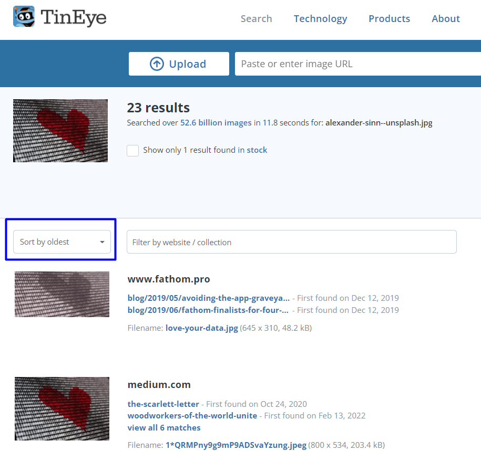Click the stock link in the filter text
This screenshot has width=481, height=451.
coord(257,150)
